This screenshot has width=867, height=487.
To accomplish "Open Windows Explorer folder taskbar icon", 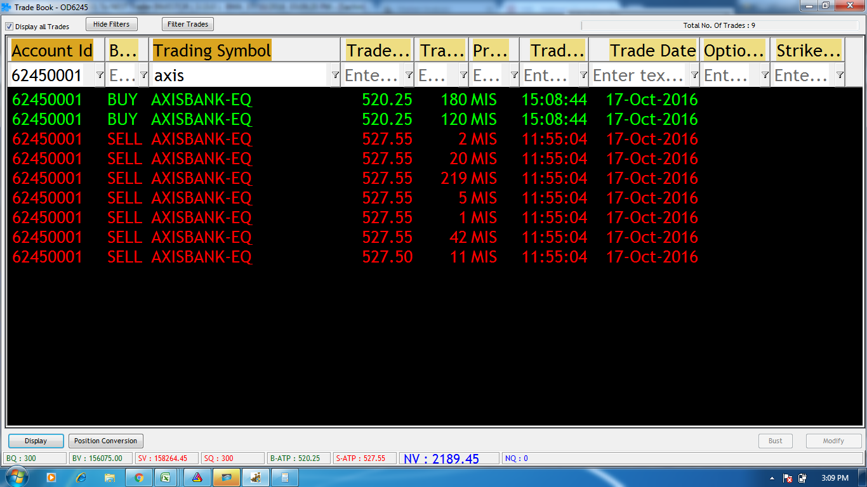I will click(110, 477).
